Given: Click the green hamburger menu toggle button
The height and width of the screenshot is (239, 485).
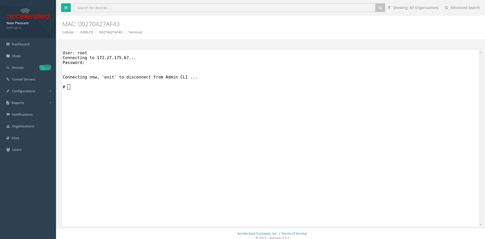Looking at the screenshot, I should [x=66, y=8].
